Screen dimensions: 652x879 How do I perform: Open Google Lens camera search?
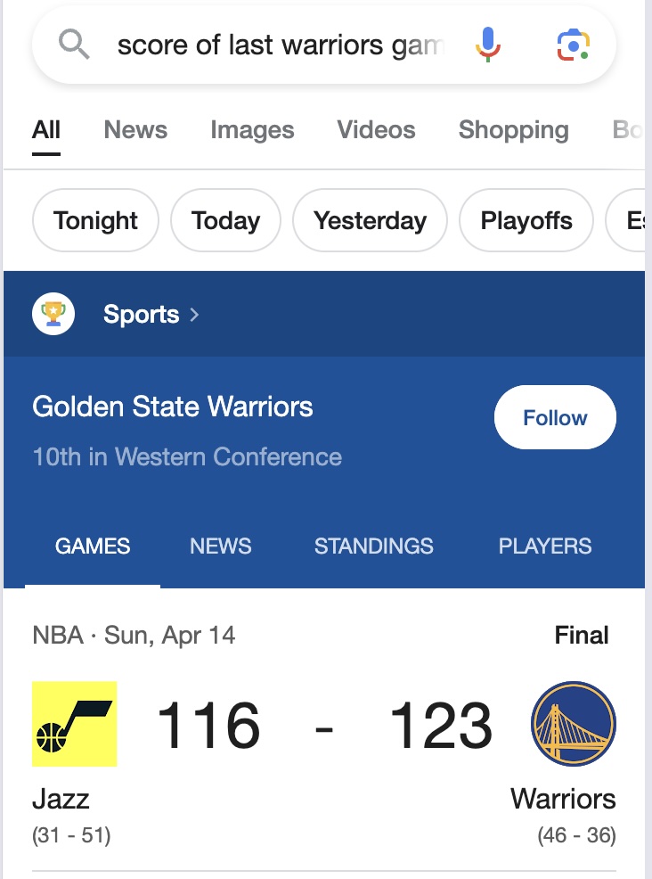pyautogui.click(x=573, y=44)
